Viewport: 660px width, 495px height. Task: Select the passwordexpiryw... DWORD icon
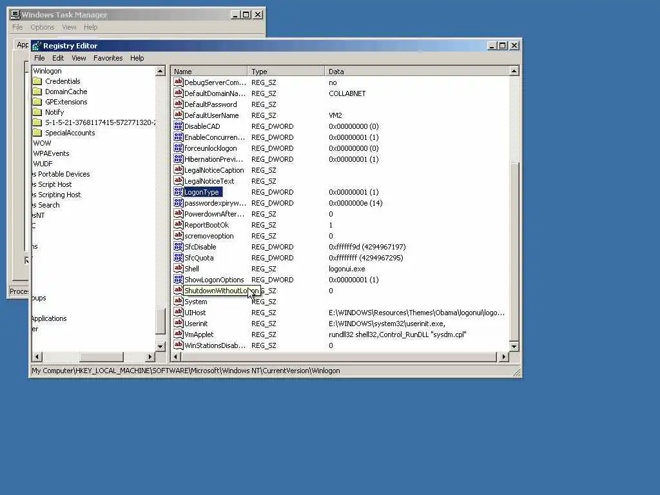(x=179, y=202)
